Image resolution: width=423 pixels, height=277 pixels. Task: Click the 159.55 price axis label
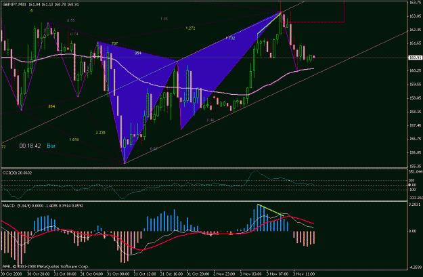click(414, 84)
